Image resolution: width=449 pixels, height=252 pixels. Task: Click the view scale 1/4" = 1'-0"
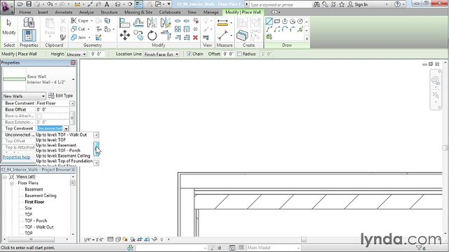(93, 239)
